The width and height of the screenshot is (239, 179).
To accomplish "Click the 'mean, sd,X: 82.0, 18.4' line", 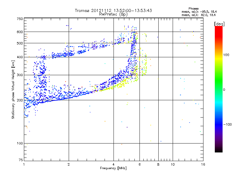I will tap(199, 15).
